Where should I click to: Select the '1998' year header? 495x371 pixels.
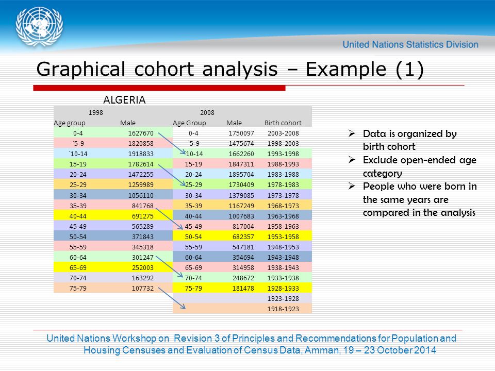click(x=96, y=113)
